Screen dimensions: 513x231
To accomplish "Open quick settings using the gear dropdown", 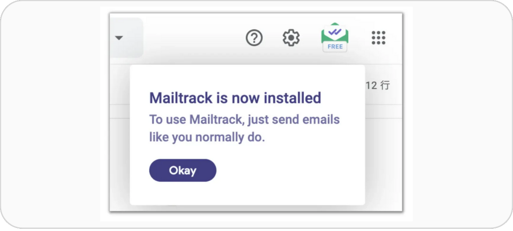I will 291,37.
